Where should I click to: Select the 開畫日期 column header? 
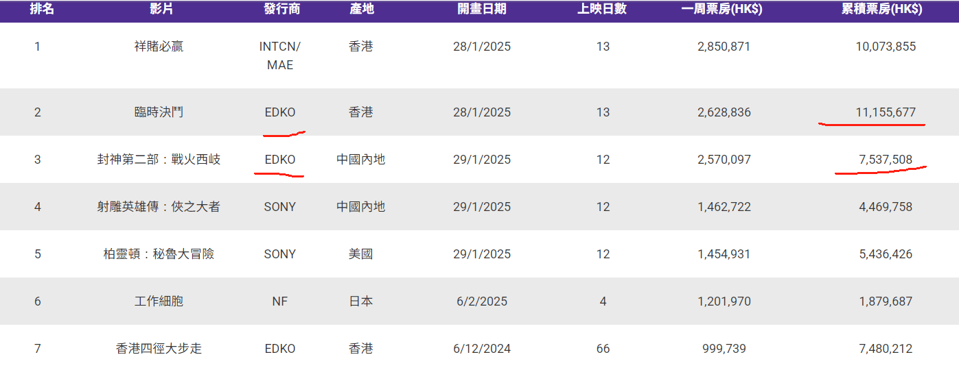(x=482, y=9)
